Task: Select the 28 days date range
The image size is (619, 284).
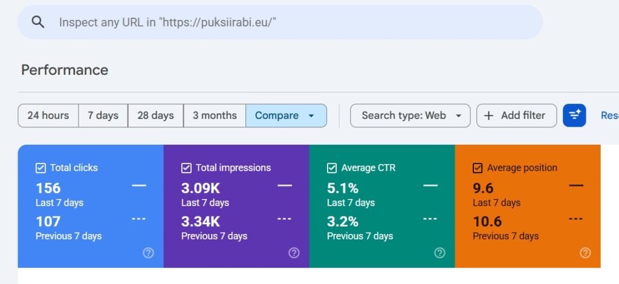Action: (155, 115)
